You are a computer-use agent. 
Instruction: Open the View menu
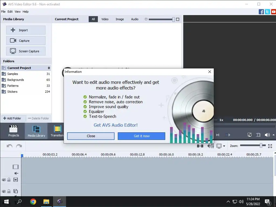[18, 12]
